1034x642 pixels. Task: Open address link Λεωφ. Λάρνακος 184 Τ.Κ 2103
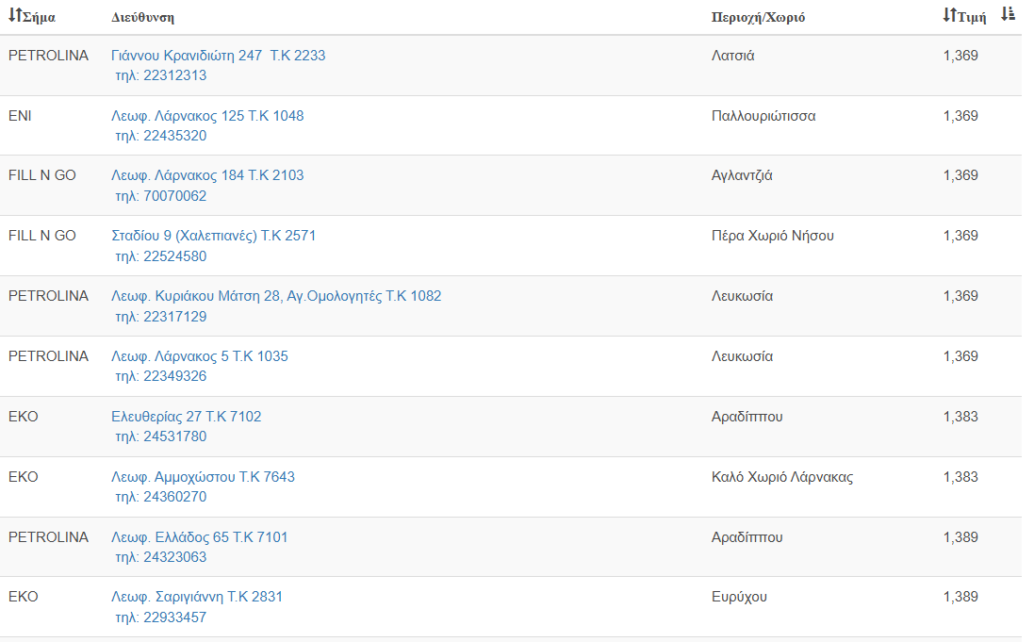(x=207, y=175)
